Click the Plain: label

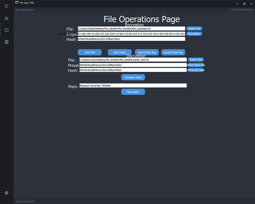click(x=73, y=87)
